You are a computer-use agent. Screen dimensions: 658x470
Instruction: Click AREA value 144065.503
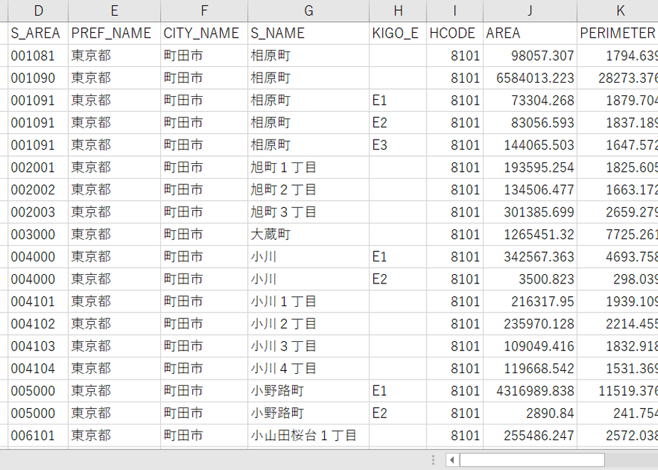530,145
